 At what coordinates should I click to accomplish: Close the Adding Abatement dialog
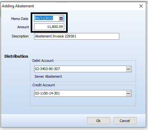141,6
